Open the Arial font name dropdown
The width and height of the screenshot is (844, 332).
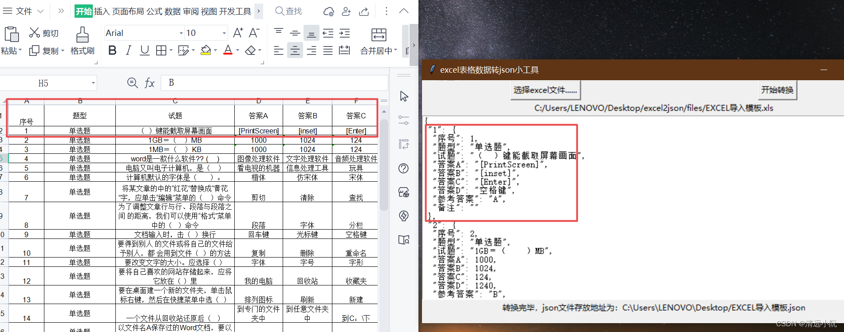[181, 33]
